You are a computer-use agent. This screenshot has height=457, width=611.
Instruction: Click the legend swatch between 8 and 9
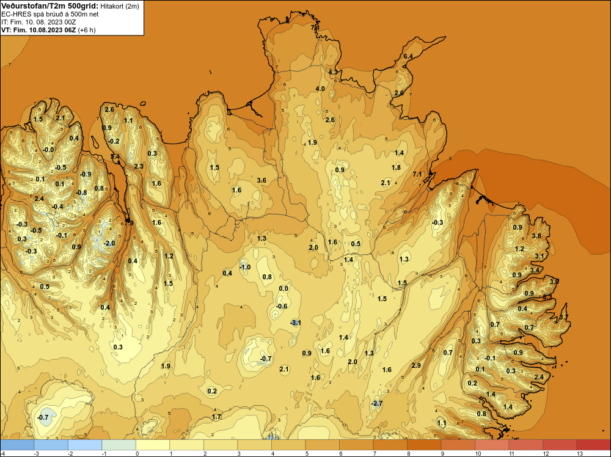coord(424,445)
